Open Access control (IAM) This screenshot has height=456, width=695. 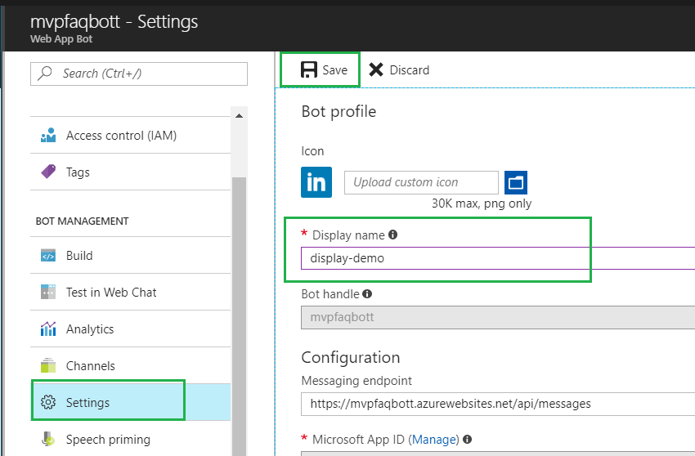click(121, 136)
